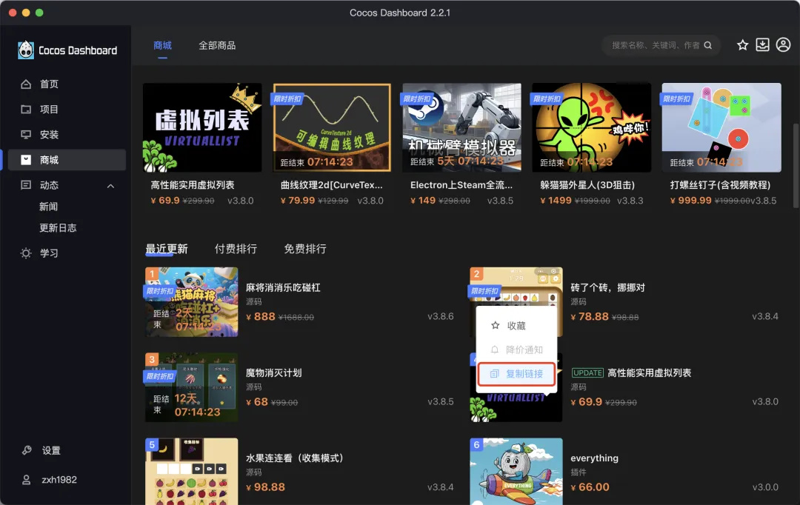The image size is (800, 505).
Task: Click the 动态 news feed icon
Action: pyautogui.click(x=26, y=185)
